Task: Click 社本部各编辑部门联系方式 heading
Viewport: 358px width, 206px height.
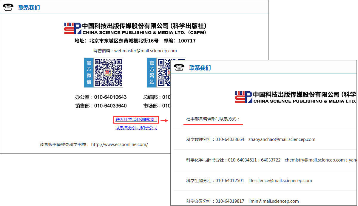Action: (x=213, y=119)
